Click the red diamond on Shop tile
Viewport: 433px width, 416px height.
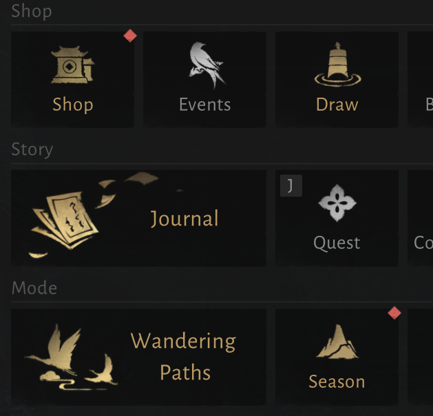click(x=130, y=36)
